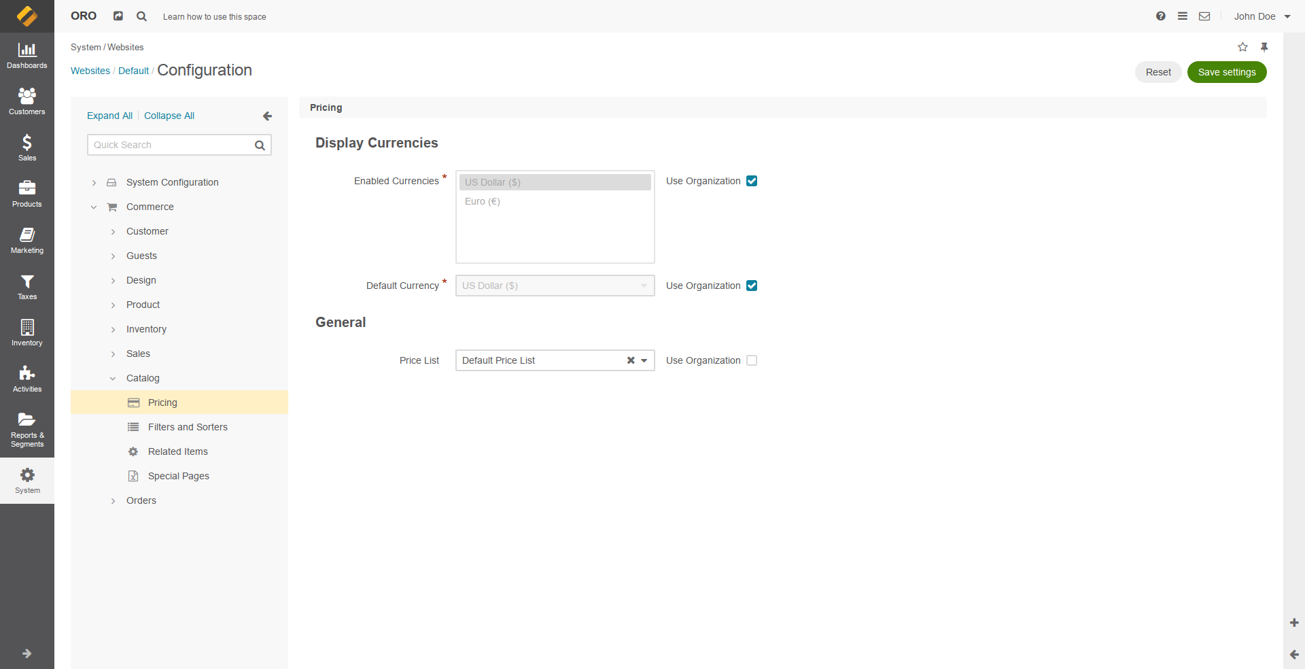
Task: Open the Activities puzzle sidebar menu
Action: [27, 379]
